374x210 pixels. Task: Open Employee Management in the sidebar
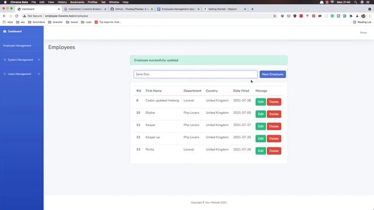click(17, 45)
